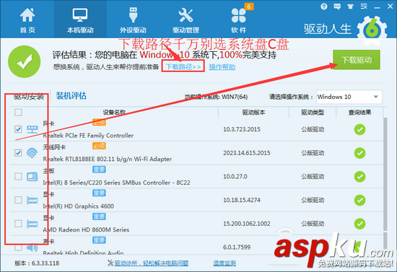397x272 pixels.
Task: Check the AMD Radeon HD 8600M checkbox
Action: pos(18,224)
